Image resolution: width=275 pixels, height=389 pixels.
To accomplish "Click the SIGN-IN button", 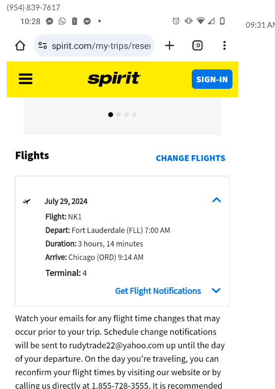I will coord(212,79).
